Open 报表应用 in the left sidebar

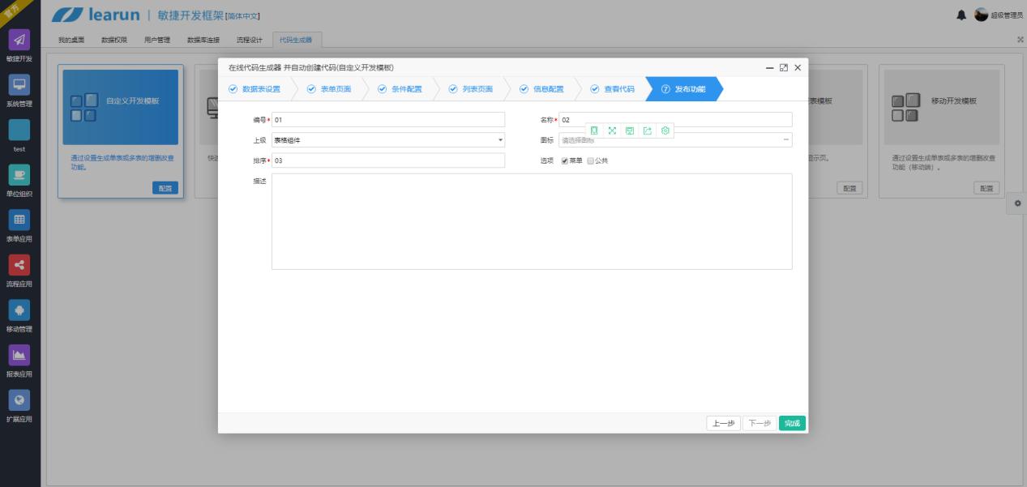click(19, 362)
